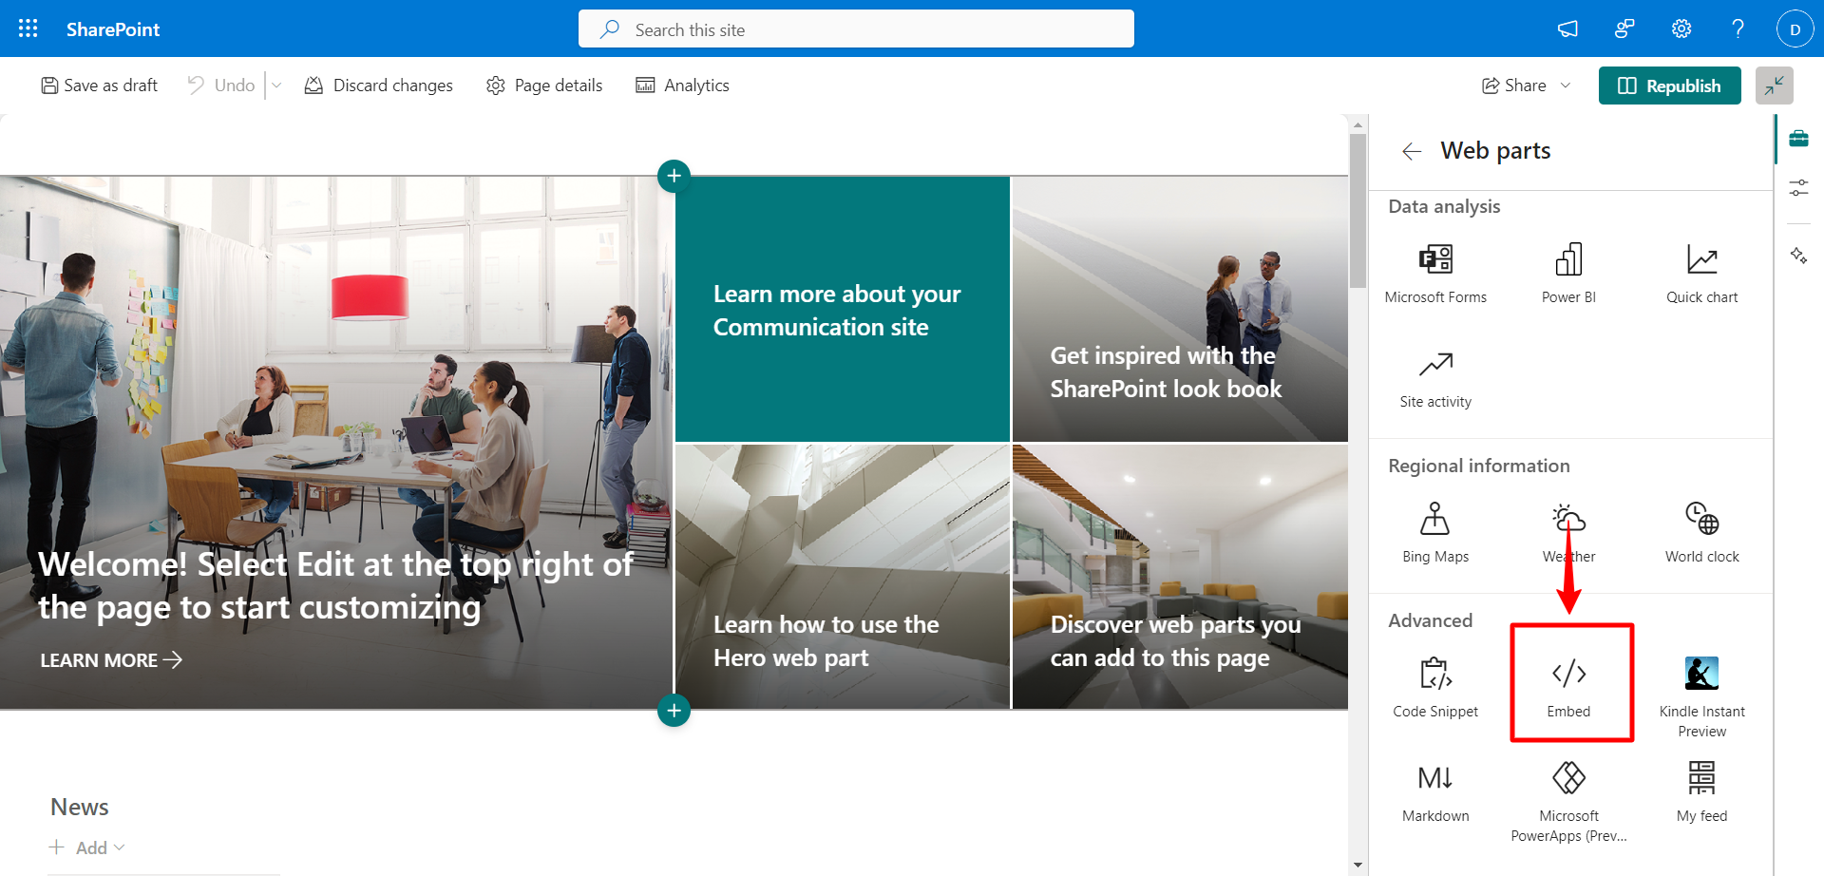Add the Kindle Instant Preview web part

[1701, 697]
